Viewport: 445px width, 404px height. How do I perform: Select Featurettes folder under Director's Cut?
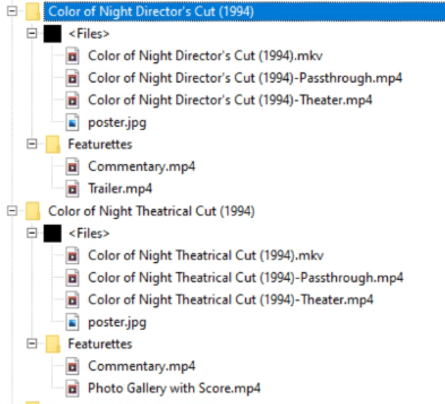(100, 144)
